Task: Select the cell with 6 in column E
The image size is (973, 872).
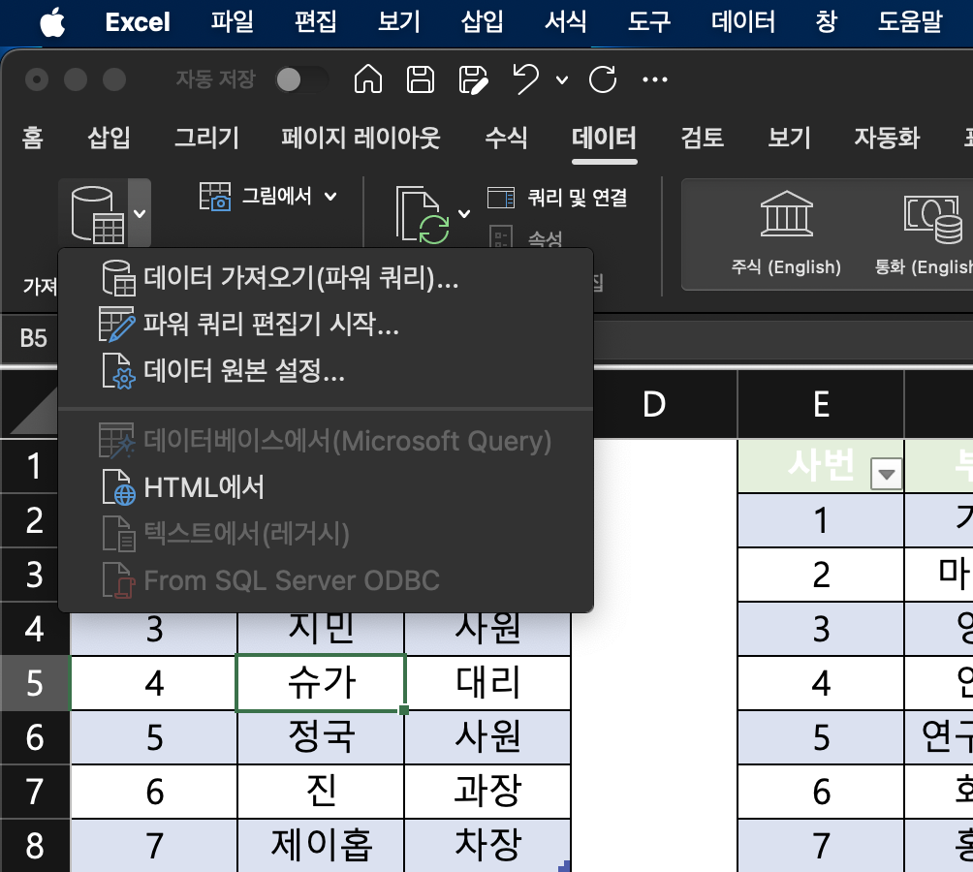Action: click(x=821, y=792)
